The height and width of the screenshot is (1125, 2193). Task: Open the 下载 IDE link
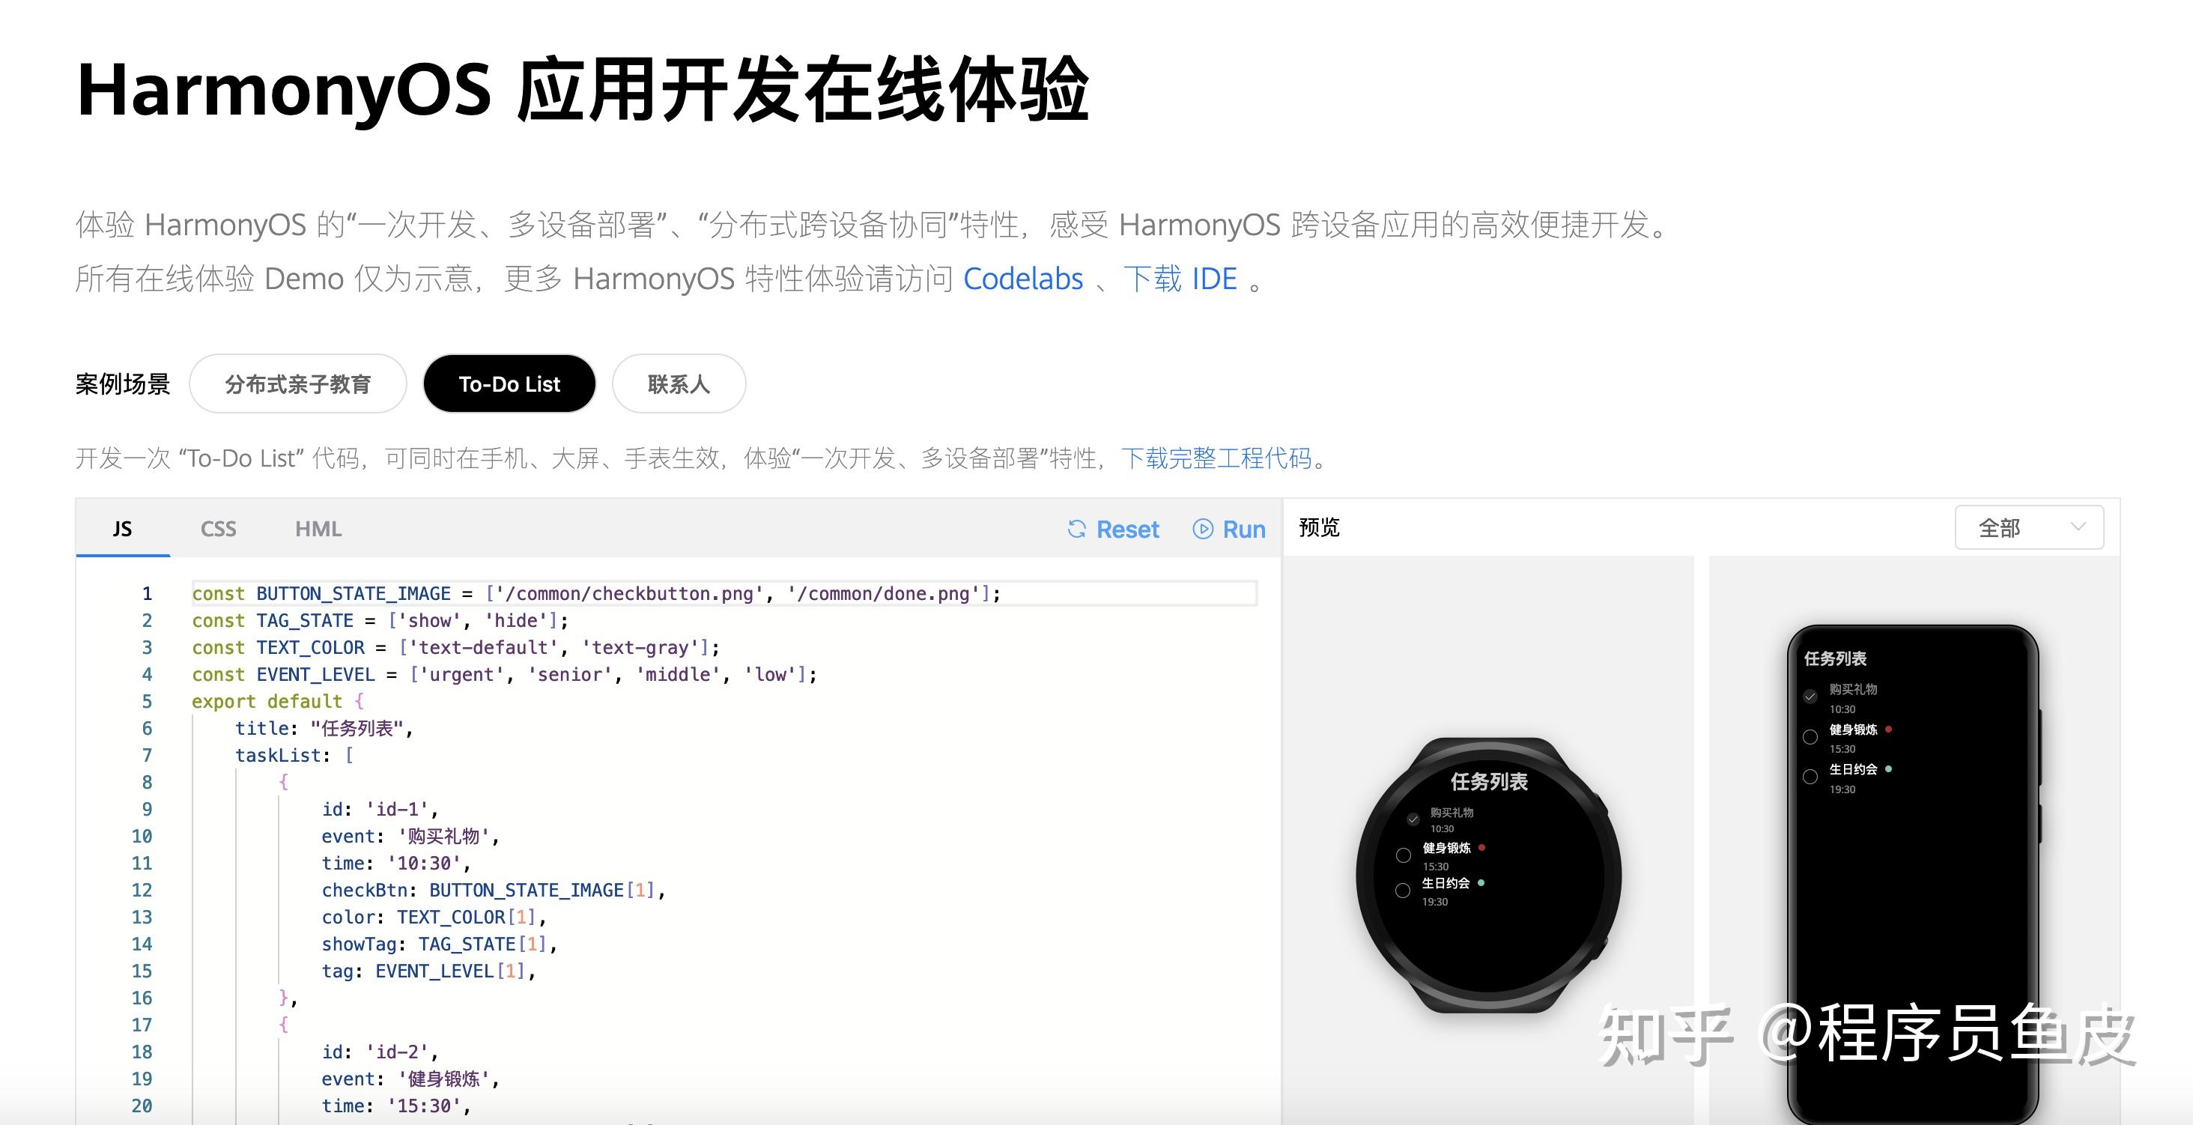(1180, 279)
